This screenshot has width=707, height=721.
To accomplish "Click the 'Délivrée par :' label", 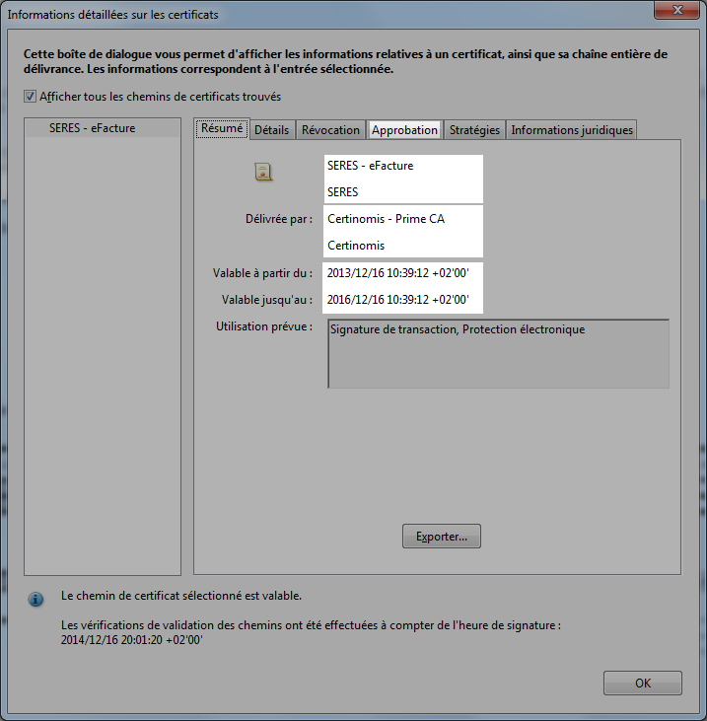I will pos(279,219).
